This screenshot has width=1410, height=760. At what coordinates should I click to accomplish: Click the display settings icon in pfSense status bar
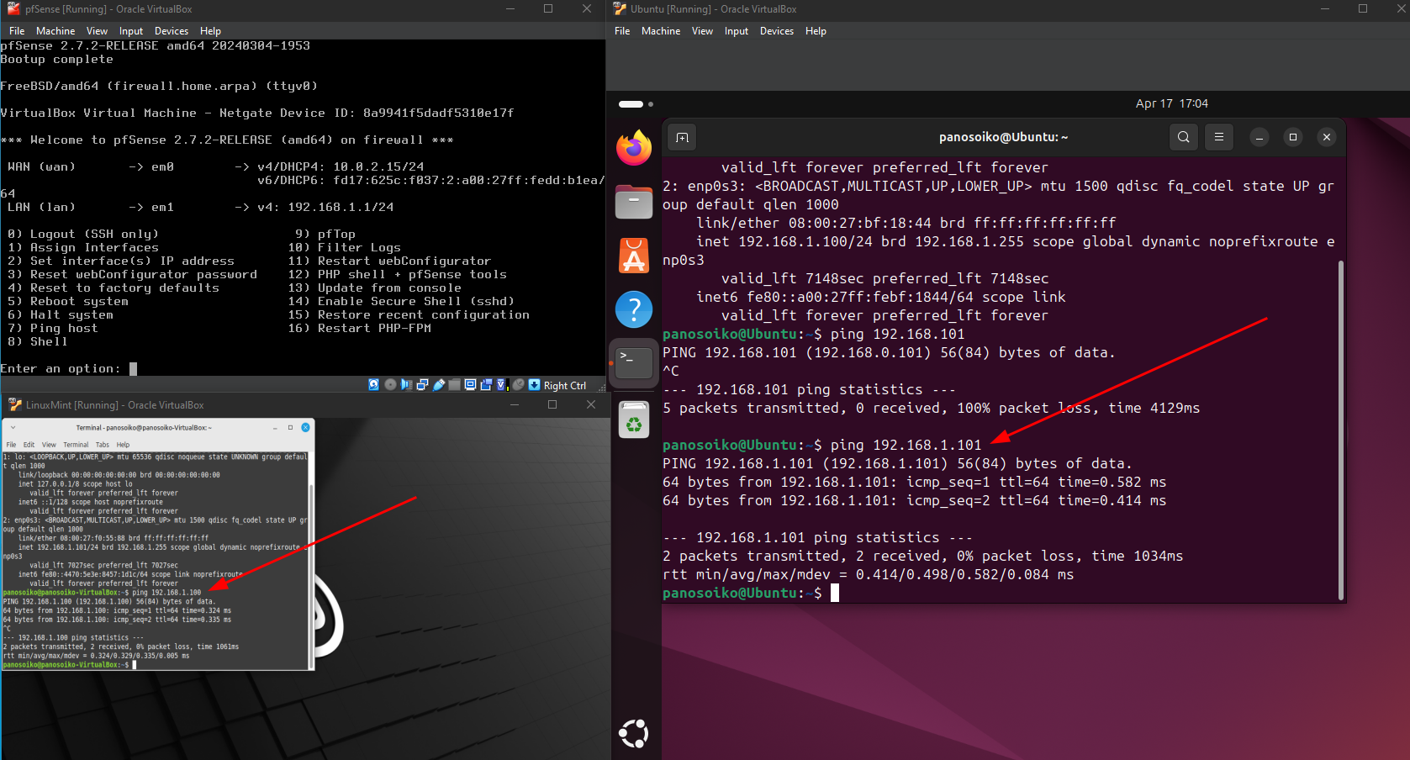click(x=470, y=384)
